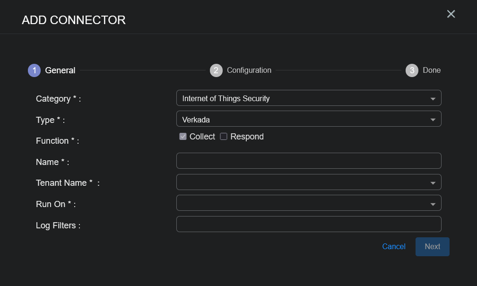Click the Cancel link
Image resolution: width=477 pixels, height=286 pixels.
[394, 247]
